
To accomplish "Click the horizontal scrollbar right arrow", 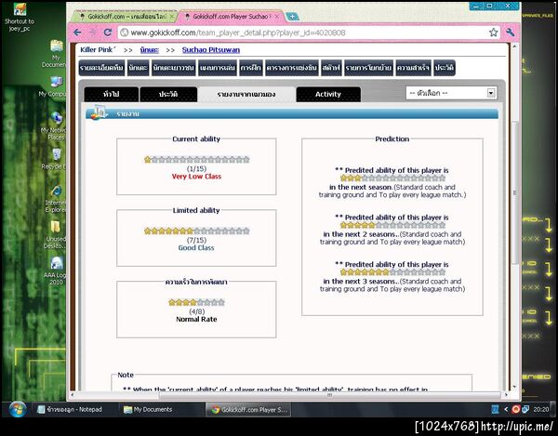I will (507, 395).
